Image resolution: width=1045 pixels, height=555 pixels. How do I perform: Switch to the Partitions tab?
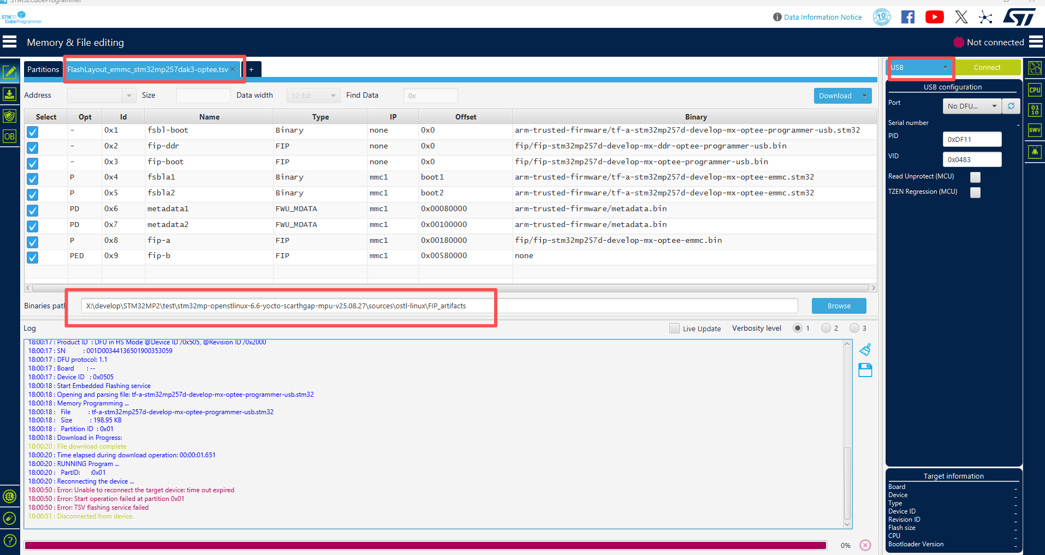coord(43,69)
